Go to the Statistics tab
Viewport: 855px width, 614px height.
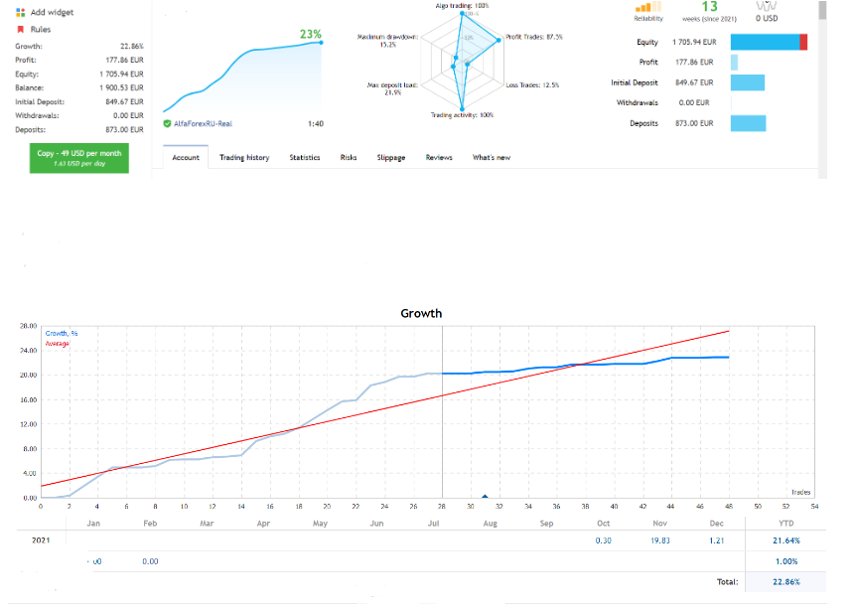click(x=305, y=157)
